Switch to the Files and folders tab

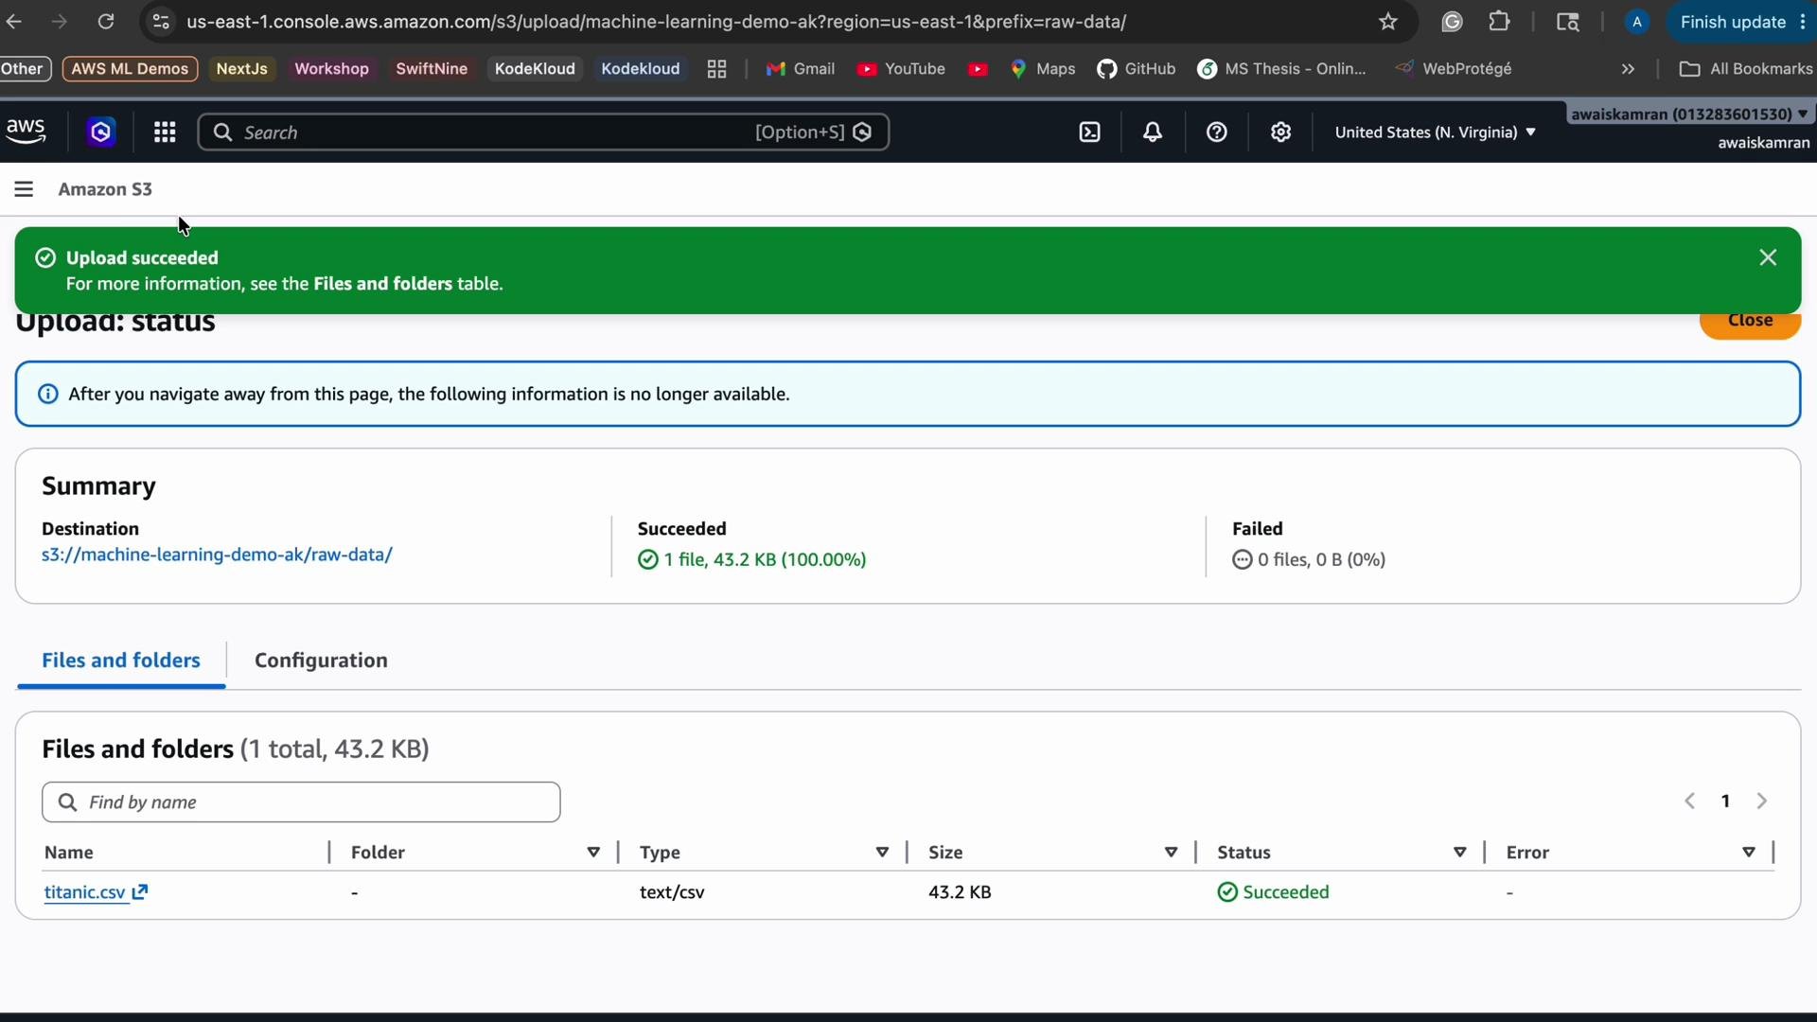pyautogui.click(x=121, y=661)
